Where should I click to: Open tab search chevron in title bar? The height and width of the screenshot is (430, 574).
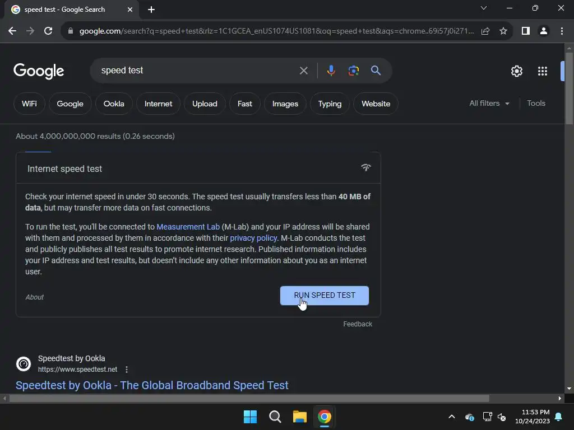click(484, 8)
